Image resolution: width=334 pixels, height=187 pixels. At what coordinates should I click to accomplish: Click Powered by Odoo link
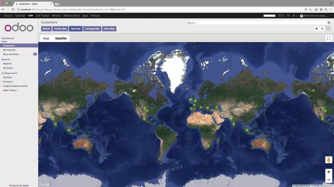(x=19, y=185)
